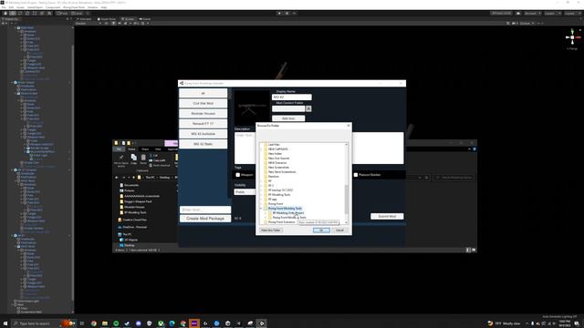This screenshot has height=328, width=584.
Task: Click the scene orientation gizmo
Action: click(572, 37)
